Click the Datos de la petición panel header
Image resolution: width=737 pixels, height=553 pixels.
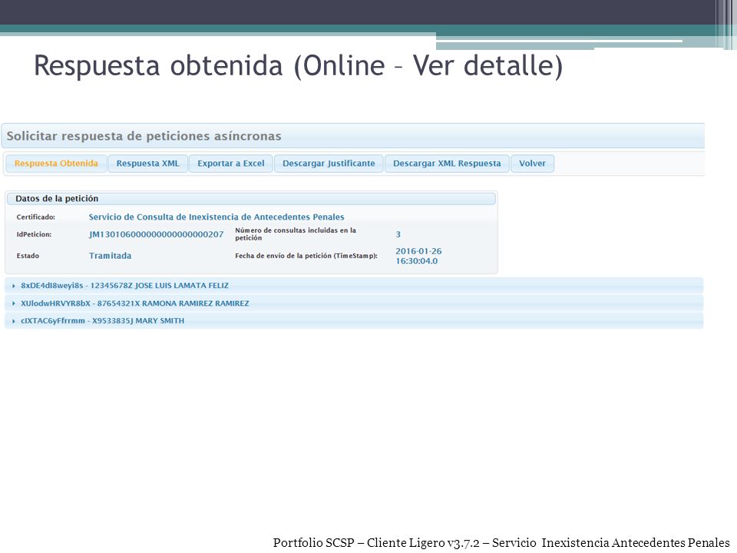pos(251,198)
